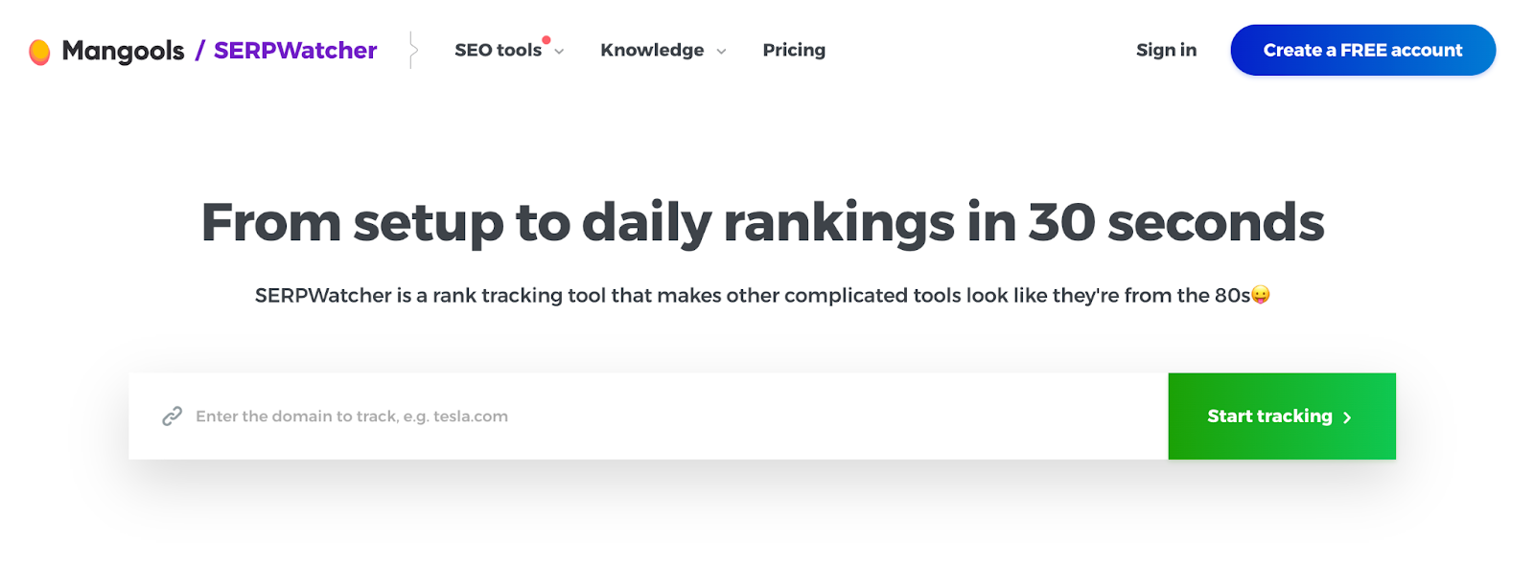Expand the Knowledge dropdown chevron
This screenshot has height=563, width=1534.
point(722,52)
